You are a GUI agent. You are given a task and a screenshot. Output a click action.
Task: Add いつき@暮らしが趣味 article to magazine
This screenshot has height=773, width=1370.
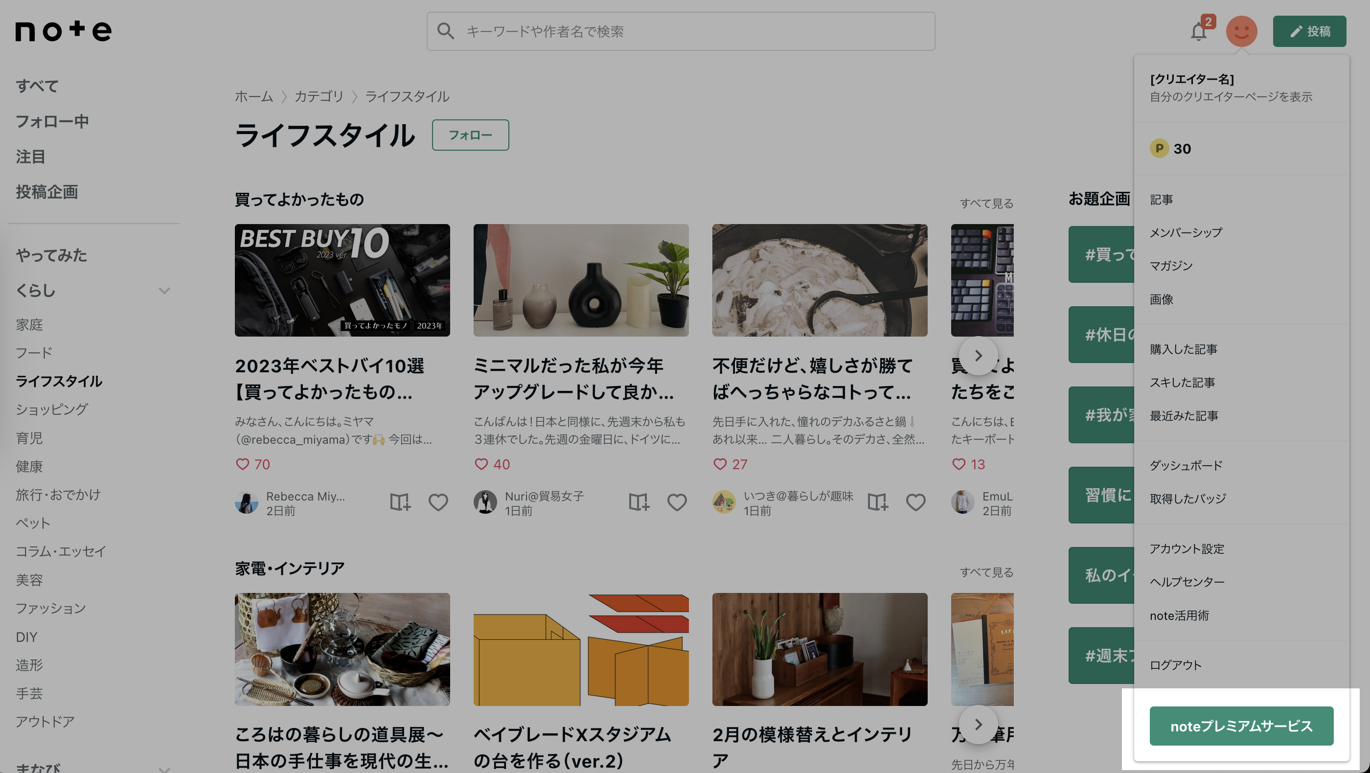click(877, 502)
